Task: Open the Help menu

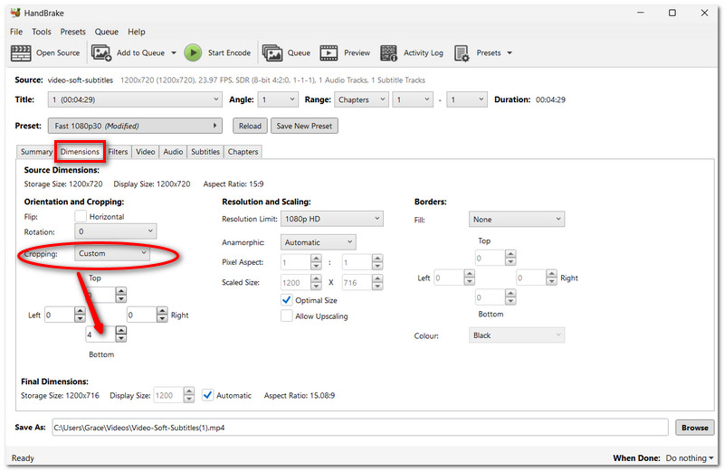Action: [x=137, y=32]
